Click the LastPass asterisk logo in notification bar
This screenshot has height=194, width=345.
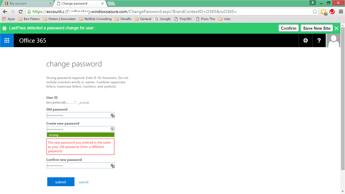coord(4,28)
